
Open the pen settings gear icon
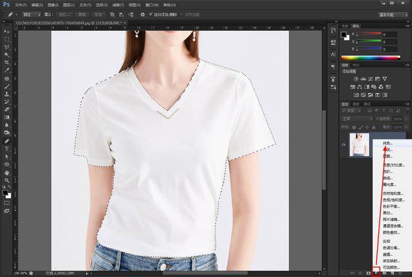pos(142,14)
